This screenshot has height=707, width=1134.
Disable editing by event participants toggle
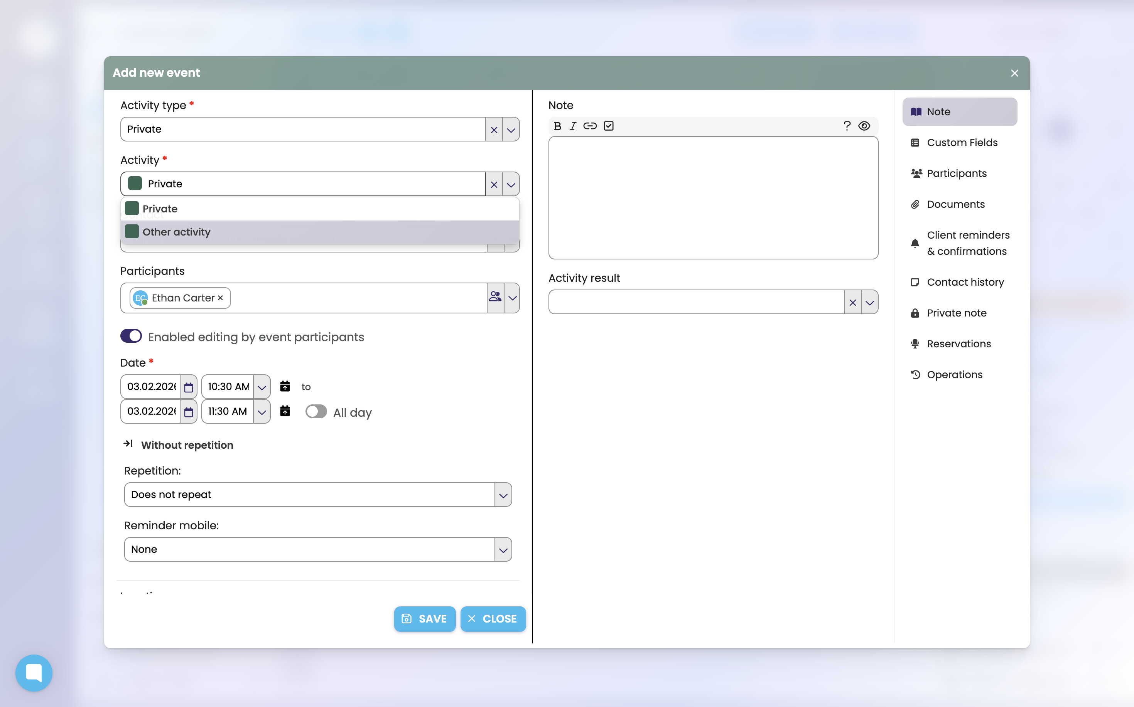pyautogui.click(x=131, y=336)
